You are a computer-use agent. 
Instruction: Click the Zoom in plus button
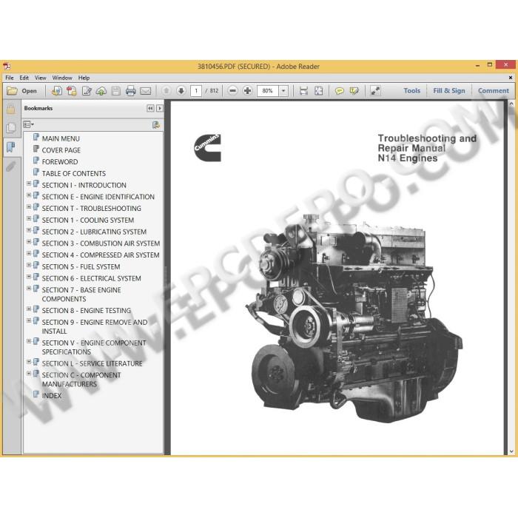click(247, 90)
